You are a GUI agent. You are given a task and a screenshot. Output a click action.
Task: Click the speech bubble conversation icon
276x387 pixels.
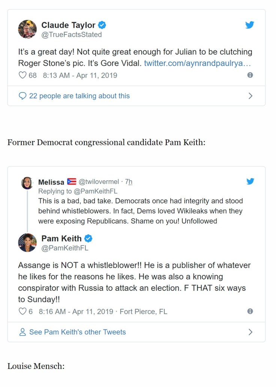[x=22, y=96]
